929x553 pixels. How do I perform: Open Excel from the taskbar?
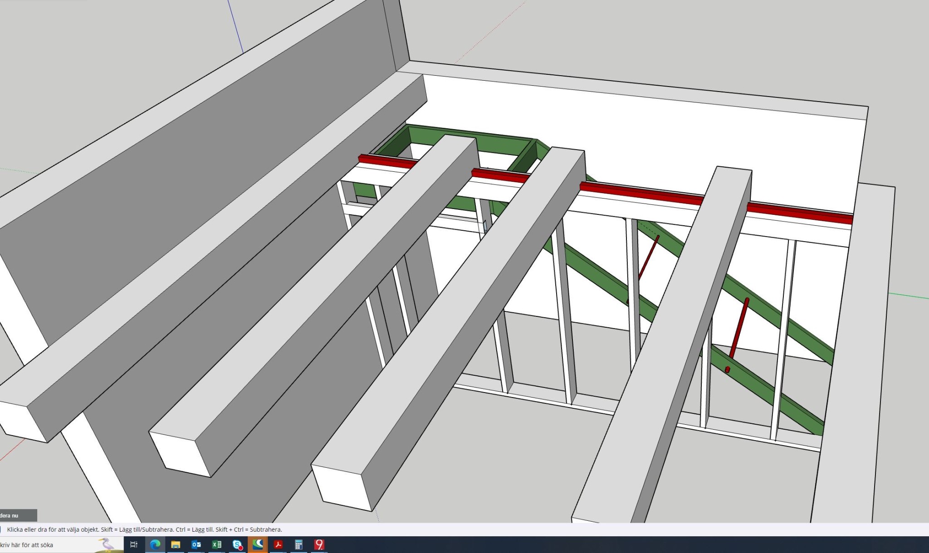[217, 544]
